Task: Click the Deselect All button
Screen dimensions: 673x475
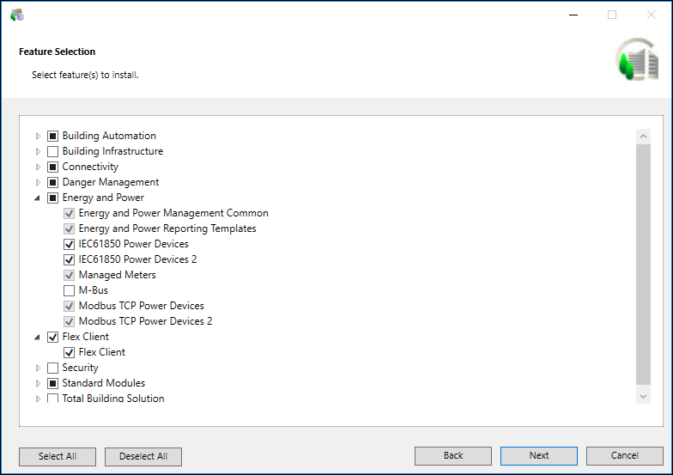Action: [x=143, y=456]
